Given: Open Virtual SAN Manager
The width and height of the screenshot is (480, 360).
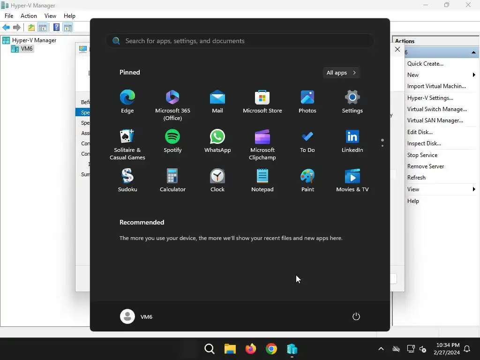Looking at the screenshot, I should (x=435, y=120).
